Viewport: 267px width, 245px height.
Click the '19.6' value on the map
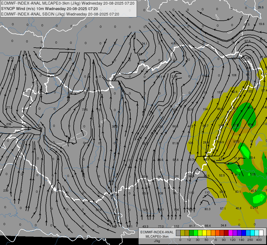click(x=261, y=24)
